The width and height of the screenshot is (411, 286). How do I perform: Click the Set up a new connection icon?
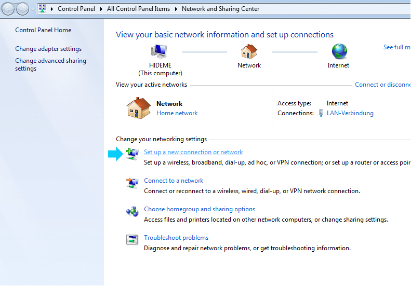[132, 154]
